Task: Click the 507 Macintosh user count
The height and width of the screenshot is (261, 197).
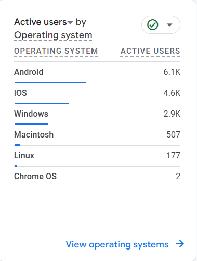Action: pos(173,135)
